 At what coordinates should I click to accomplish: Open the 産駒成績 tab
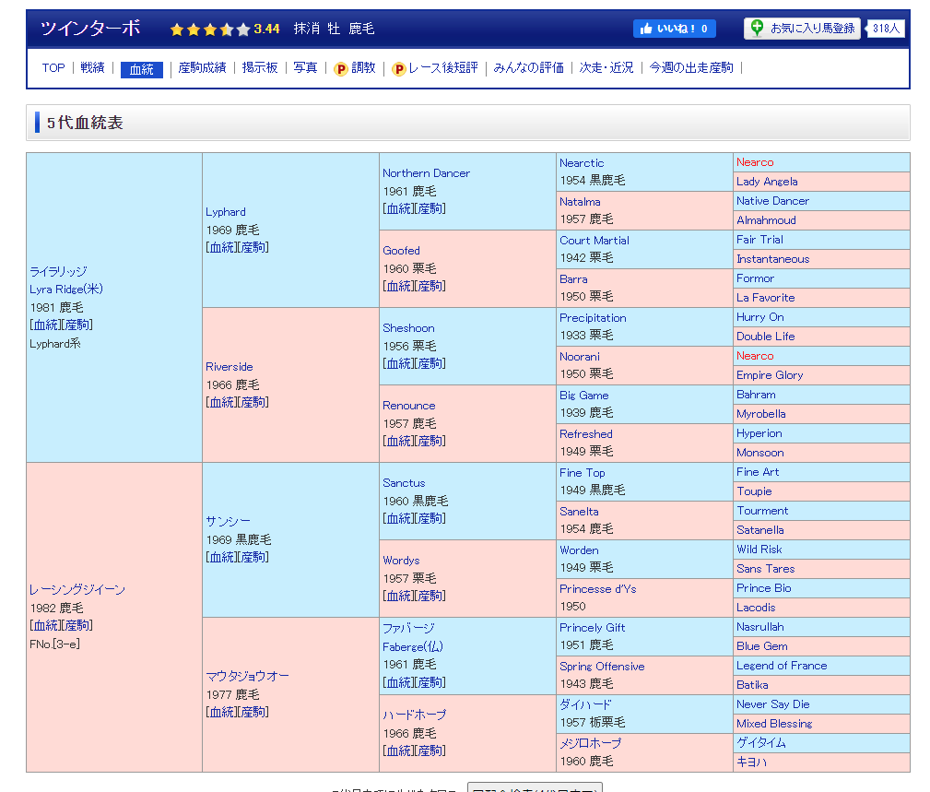coord(202,68)
